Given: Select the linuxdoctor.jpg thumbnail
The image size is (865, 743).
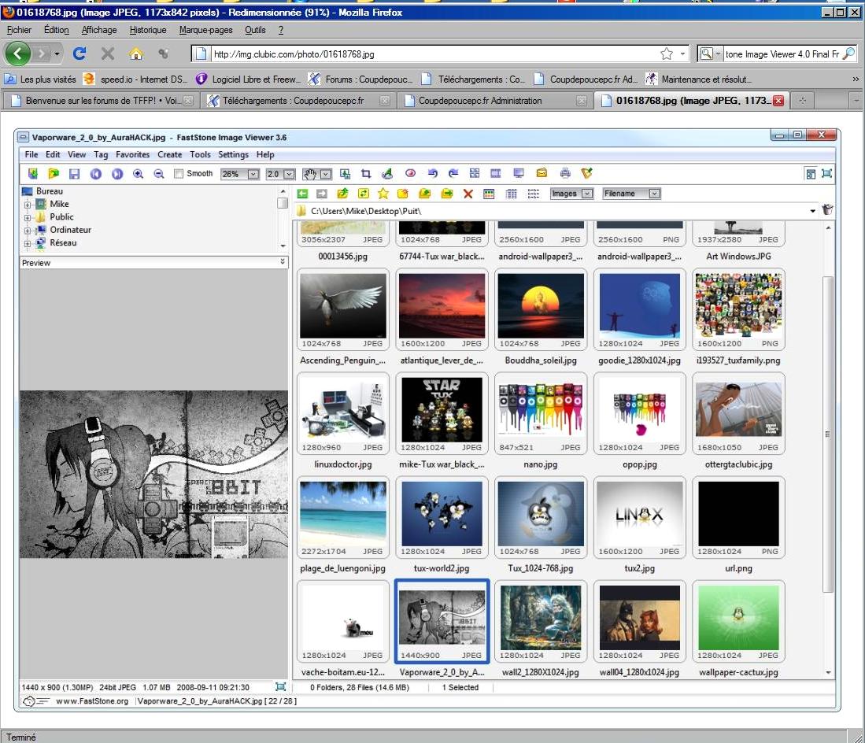Looking at the screenshot, I should pyautogui.click(x=343, y=414).
